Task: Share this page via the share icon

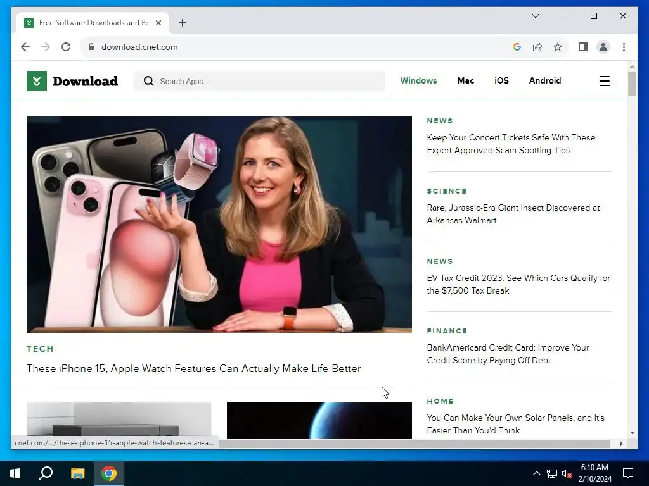Action: coord(537,47)
